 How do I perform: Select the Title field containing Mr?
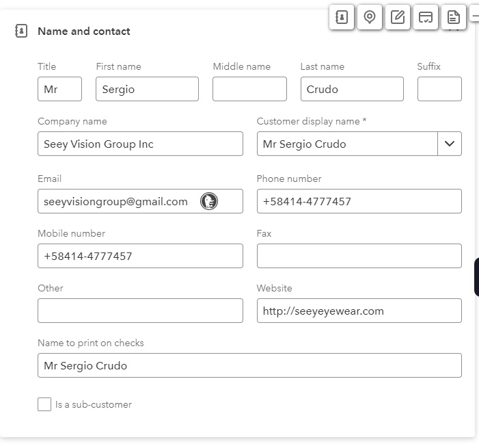[x=60, y=89]
